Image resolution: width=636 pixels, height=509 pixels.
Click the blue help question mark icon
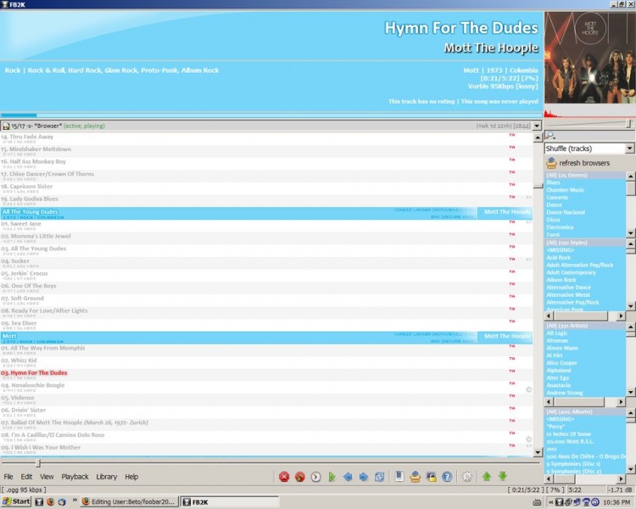point(447,477)
